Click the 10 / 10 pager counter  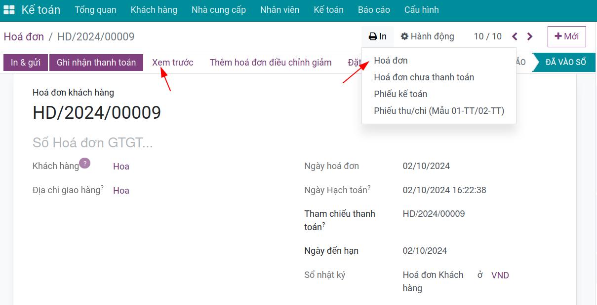click(x=488, y=36)
